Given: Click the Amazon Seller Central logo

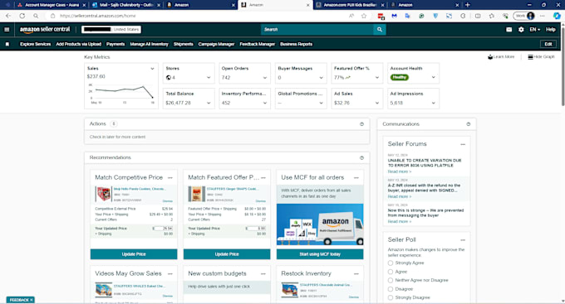Looking at the screenshot, I should pos(45,30).
